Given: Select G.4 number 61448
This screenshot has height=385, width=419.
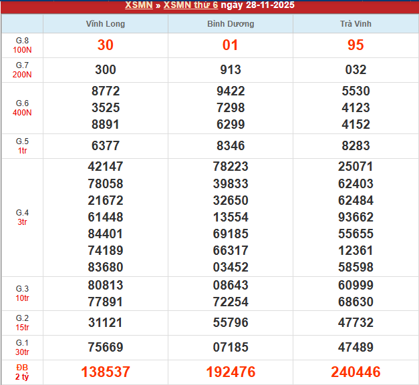Looking at the screenshot, I should tap(106, 217).
